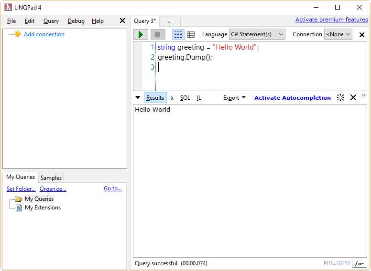Run the query with the green play button

point(141,34)
